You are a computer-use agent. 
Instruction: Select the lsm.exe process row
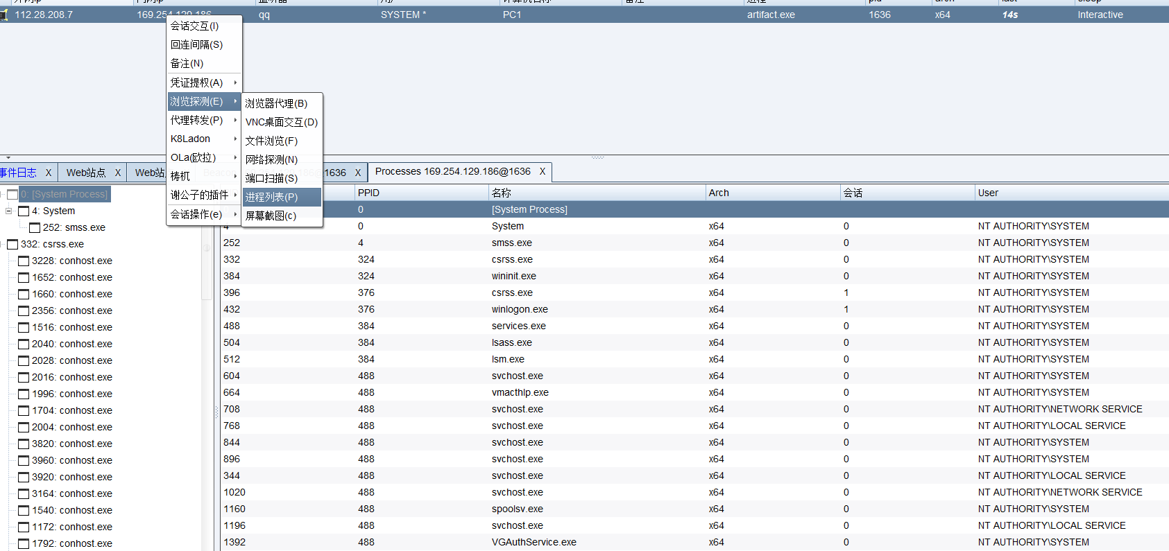695,359
